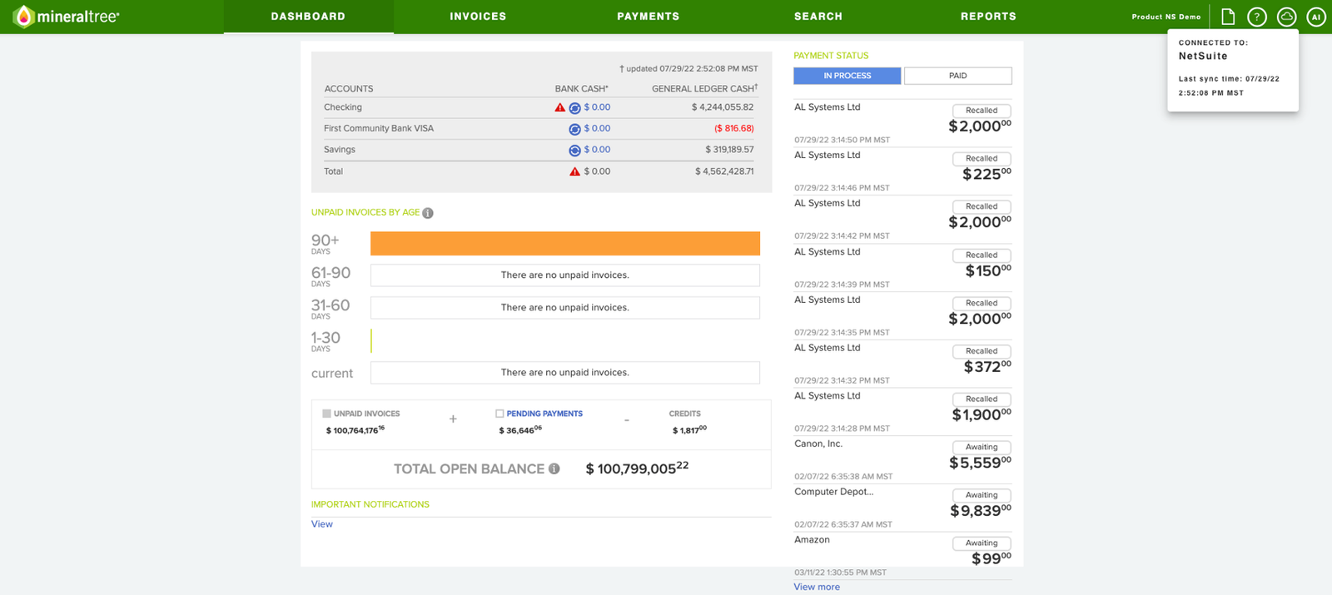Click the First Community Bank VISA sync icon

[574, 129]
